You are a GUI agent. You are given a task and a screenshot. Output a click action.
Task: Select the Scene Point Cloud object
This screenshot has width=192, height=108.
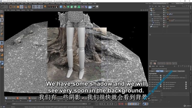pyautogui.click(x=158, y=19)
